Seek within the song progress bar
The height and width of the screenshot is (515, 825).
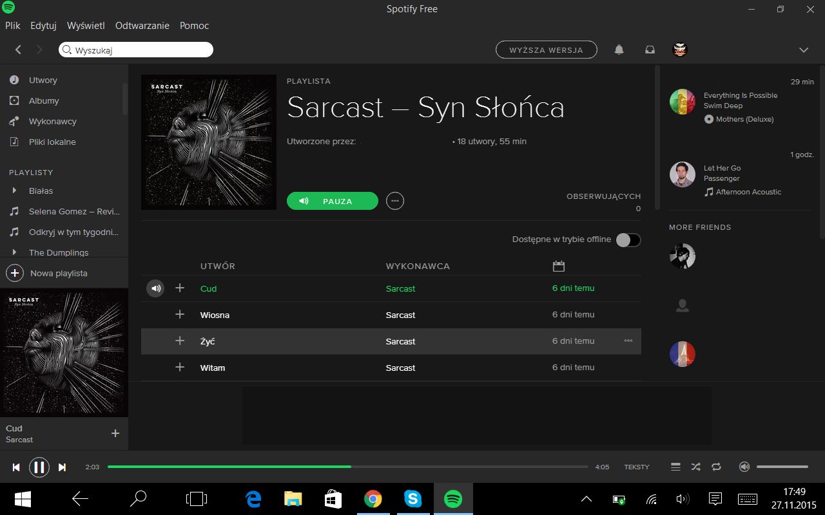pyautogui.click(x=348, y=467)
